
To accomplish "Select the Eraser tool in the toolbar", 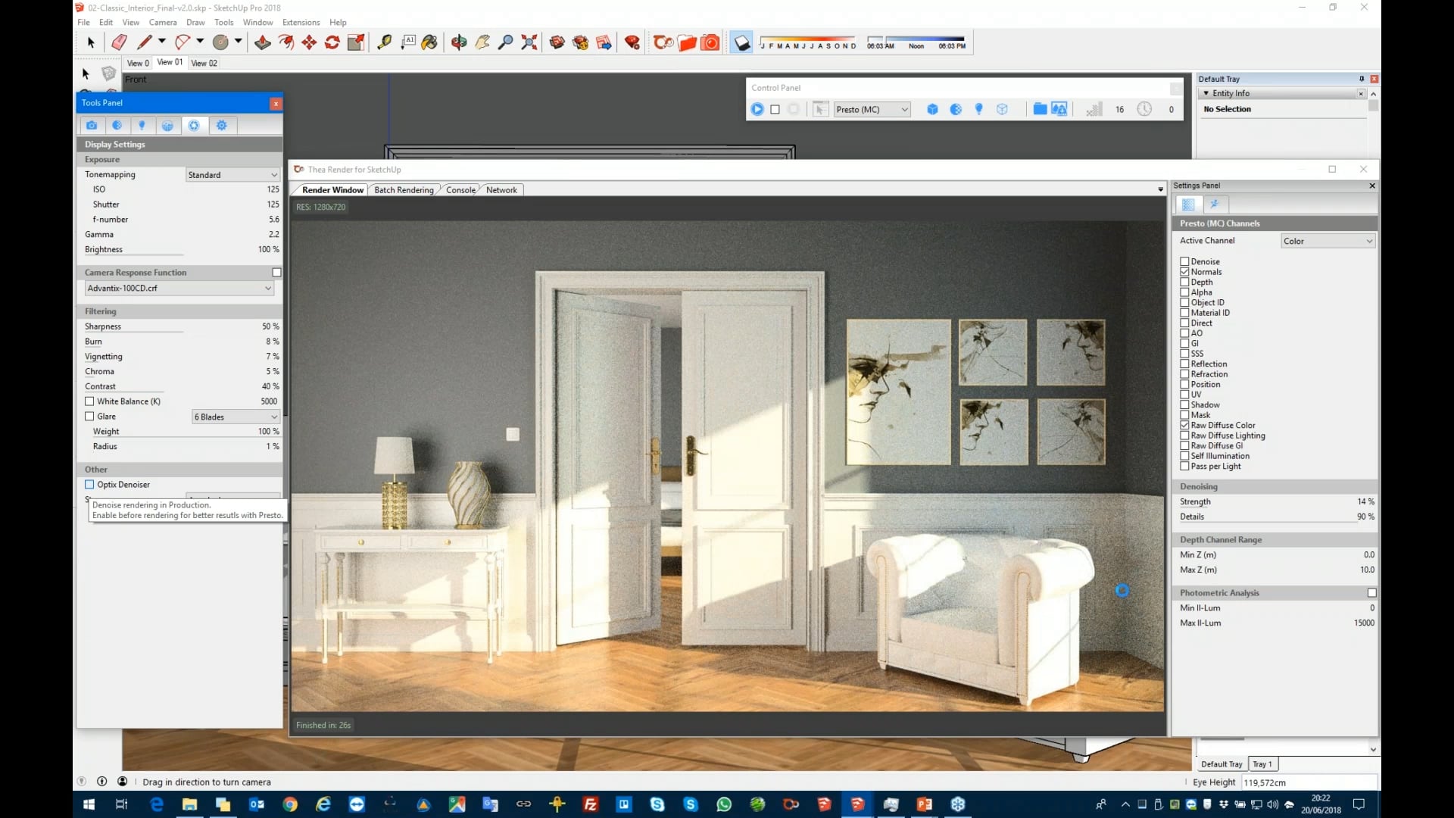I will [x=118, y=42].
